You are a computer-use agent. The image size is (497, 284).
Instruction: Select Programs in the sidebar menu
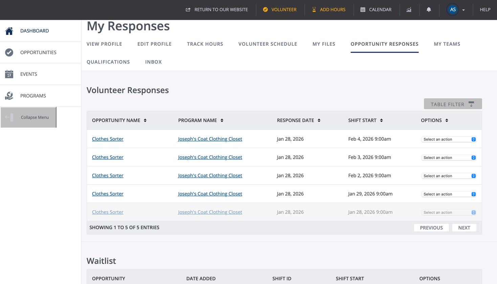[x=41, y=96]
